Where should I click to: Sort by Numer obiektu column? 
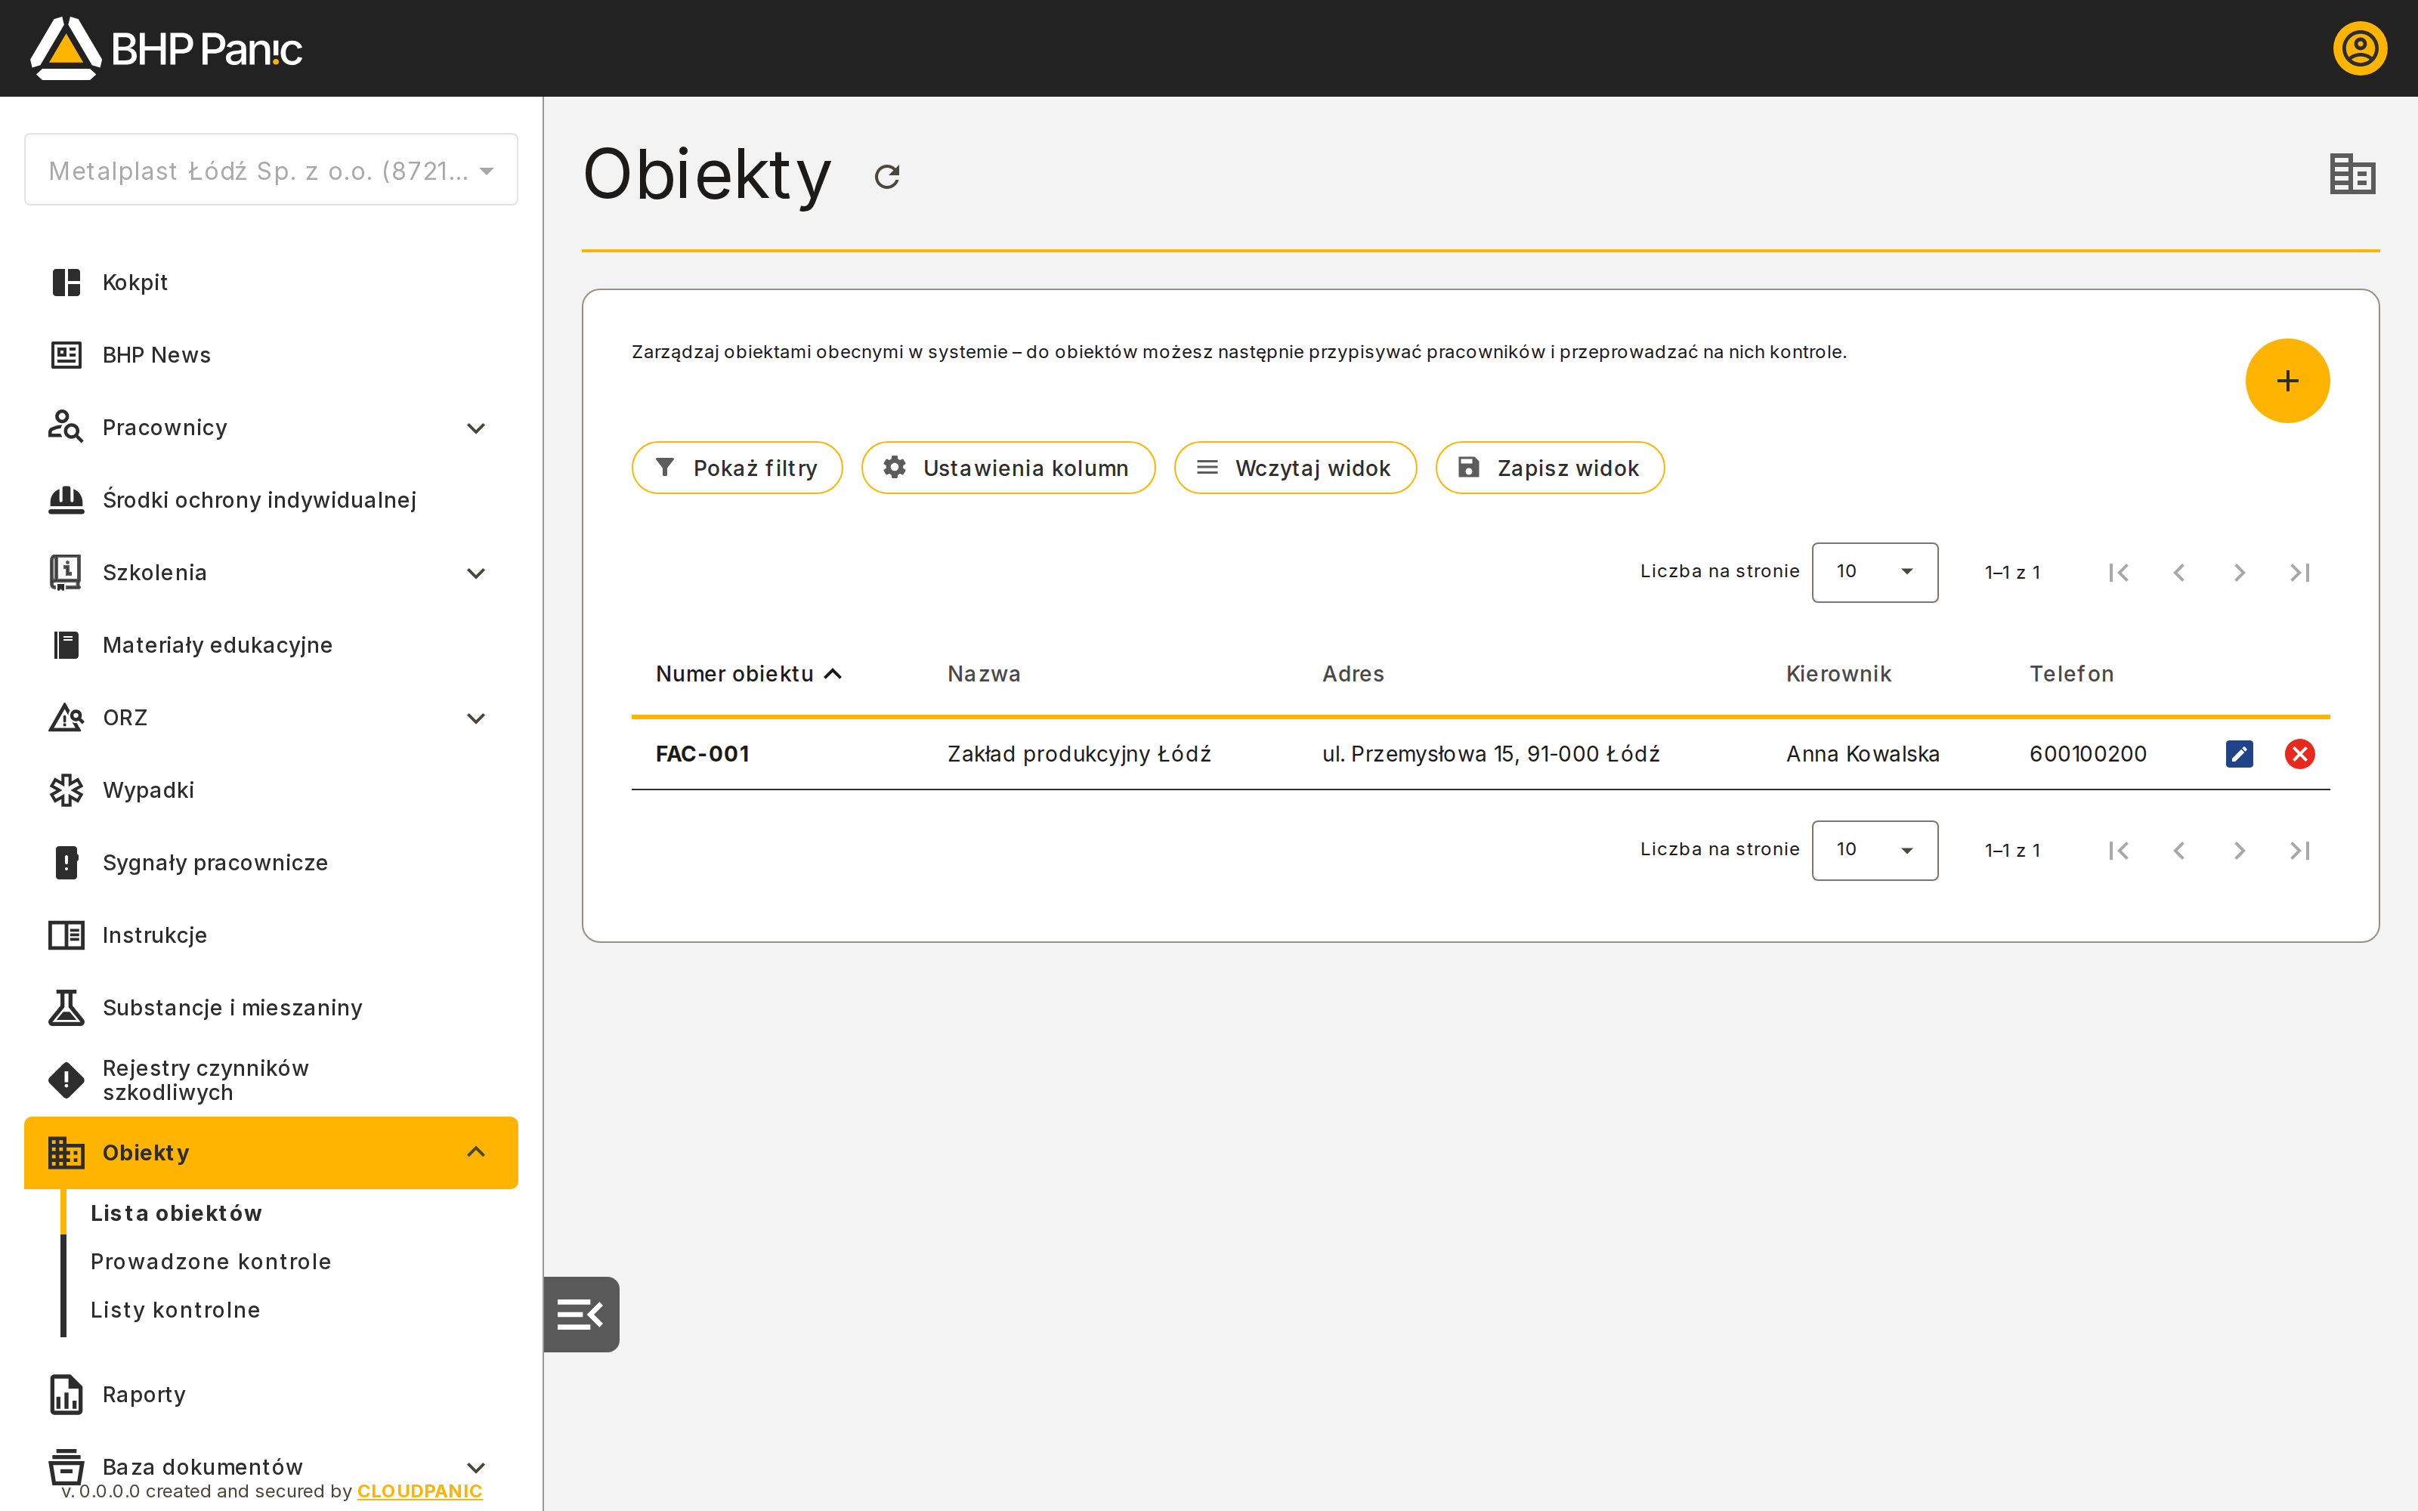coord(748,675)
